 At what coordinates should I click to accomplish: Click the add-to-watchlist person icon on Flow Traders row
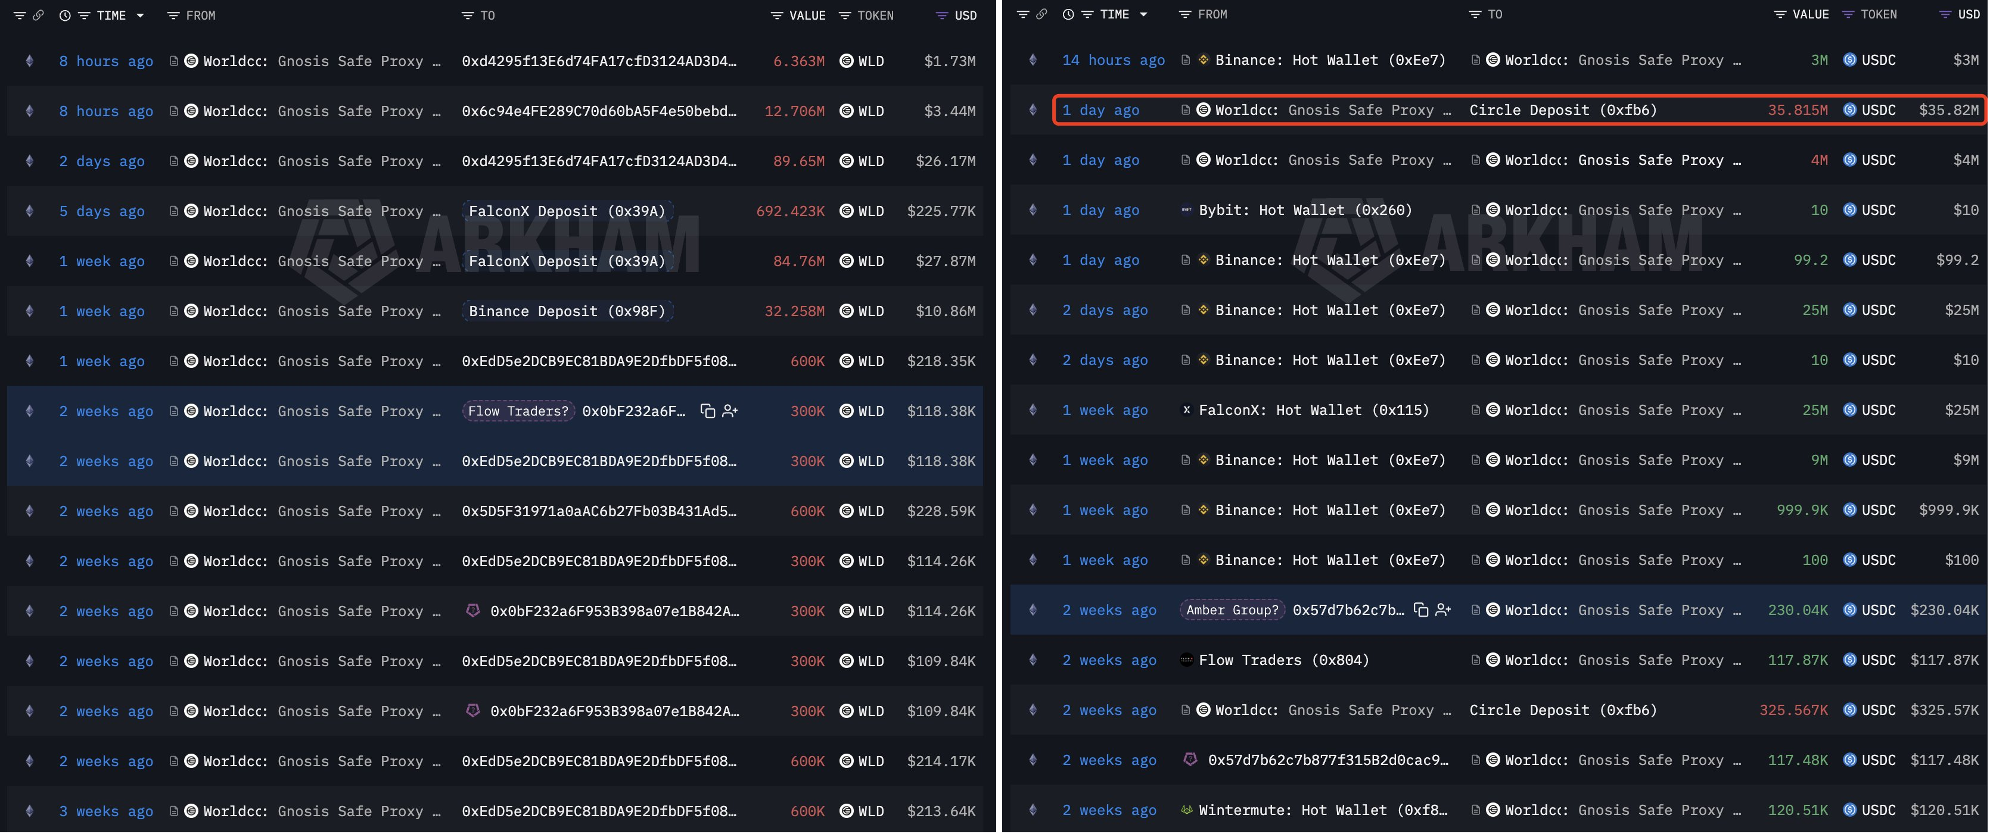(729, 411)
